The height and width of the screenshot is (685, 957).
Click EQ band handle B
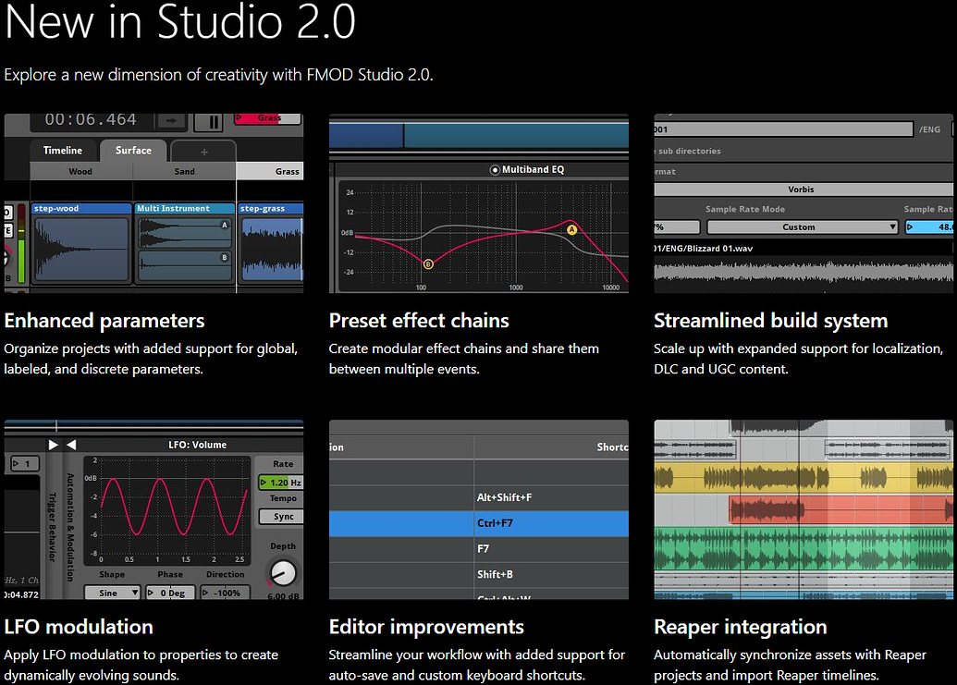(428, 264)
